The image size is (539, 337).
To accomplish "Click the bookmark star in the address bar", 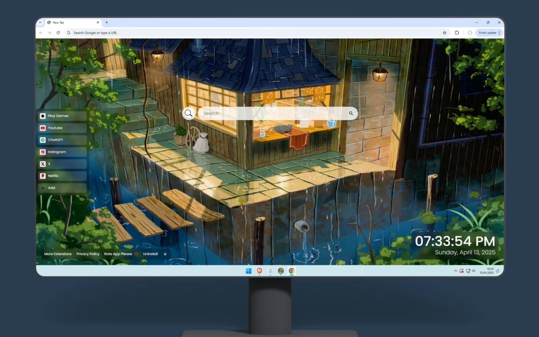I will click(444, 32).
